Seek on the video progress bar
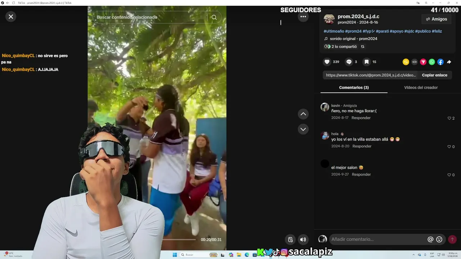 [x=179, y=240]
